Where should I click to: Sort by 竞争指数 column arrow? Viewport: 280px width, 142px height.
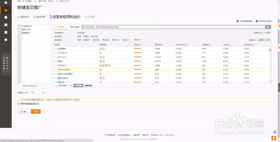point(211,45)
